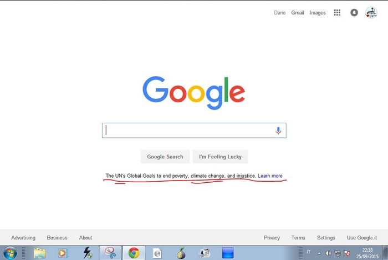This screenshot has height=260, width=388.
Task: Open the volume speaker tray icon
Action: pyautogui.click(x=328, y=253)
